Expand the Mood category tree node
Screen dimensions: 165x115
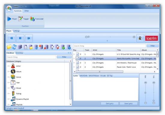click(8, 88)
